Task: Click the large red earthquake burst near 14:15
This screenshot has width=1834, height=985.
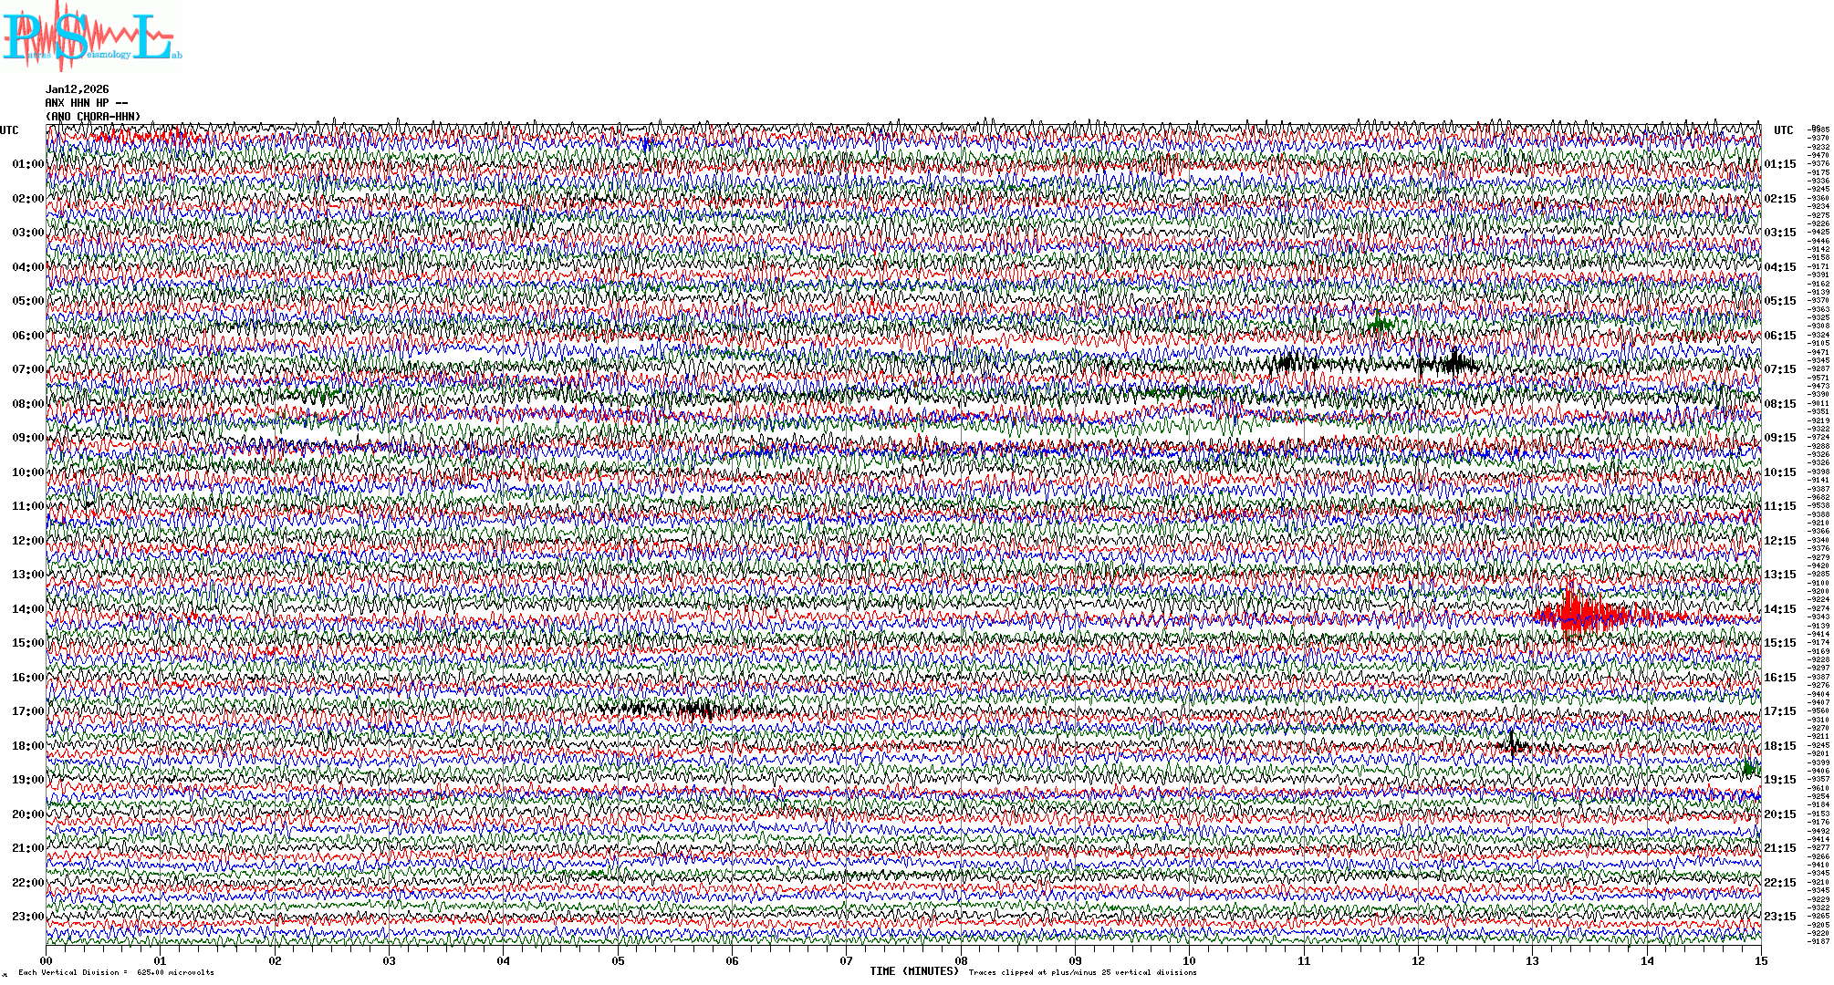Action: pyautogui.click(x=1573, y=613)
